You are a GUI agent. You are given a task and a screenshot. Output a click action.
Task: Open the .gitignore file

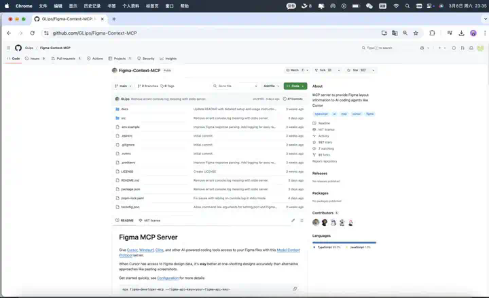[128, 145]
